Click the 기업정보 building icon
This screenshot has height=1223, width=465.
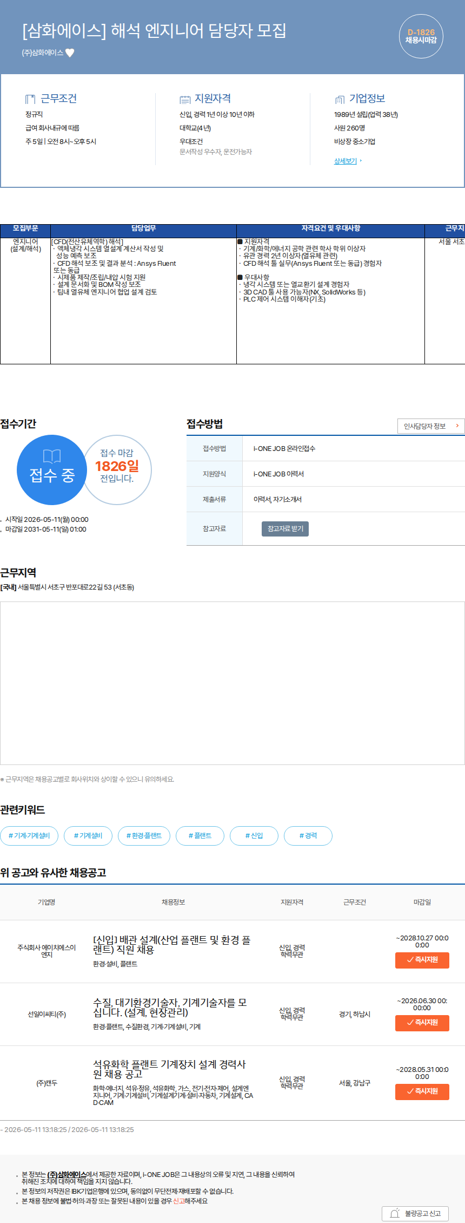point(340,99)
